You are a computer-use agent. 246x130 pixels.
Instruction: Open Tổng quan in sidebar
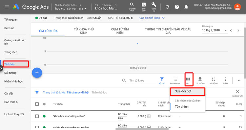click(x=11, y=20)
